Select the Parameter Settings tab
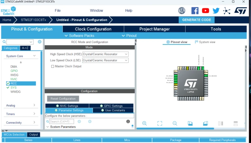Viewport: 251px width, 143px height. tap(69, 110)
